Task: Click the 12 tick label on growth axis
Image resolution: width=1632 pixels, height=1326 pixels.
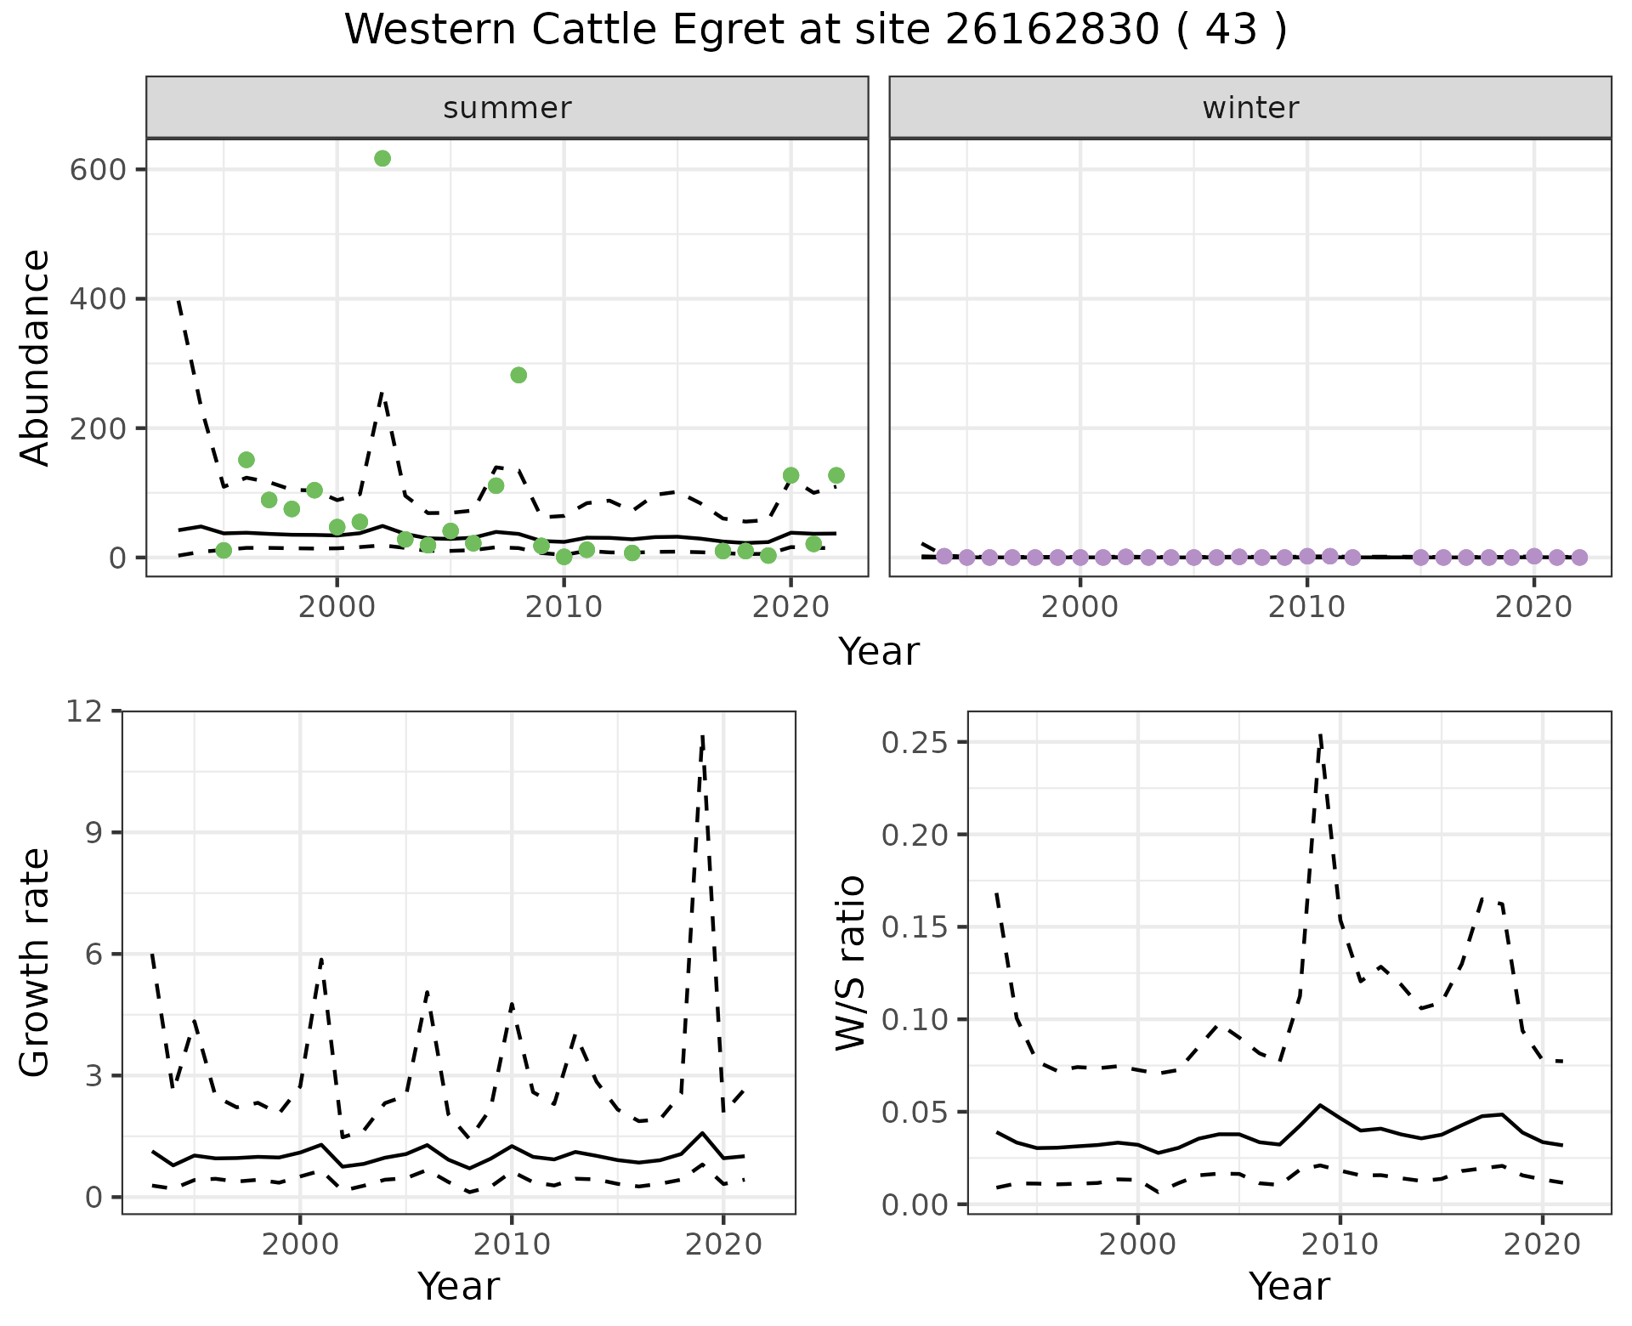Action: coord(82,711)
